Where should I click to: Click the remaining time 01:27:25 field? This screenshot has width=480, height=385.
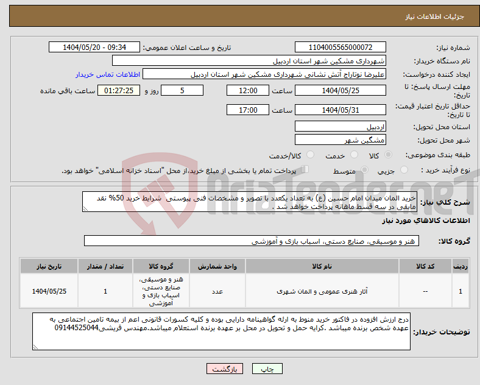119,90
